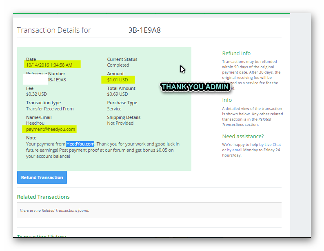The image size is (324, 251).
Task: Click the Current Status label
Action: [122, 59]
